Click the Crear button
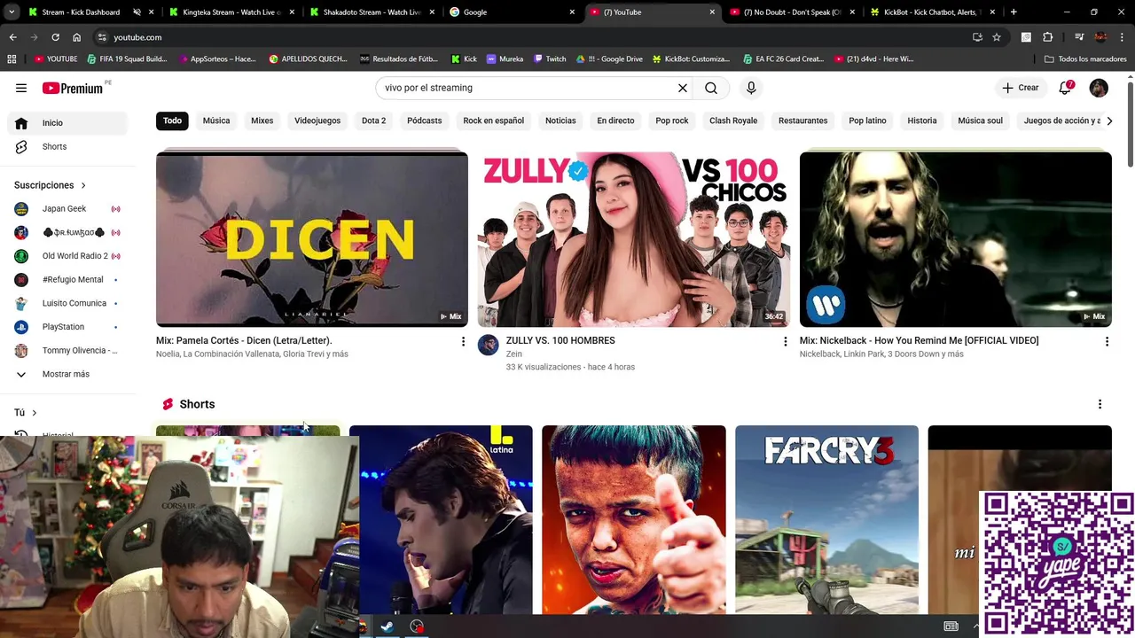1135x638 pixels. 1021,88
